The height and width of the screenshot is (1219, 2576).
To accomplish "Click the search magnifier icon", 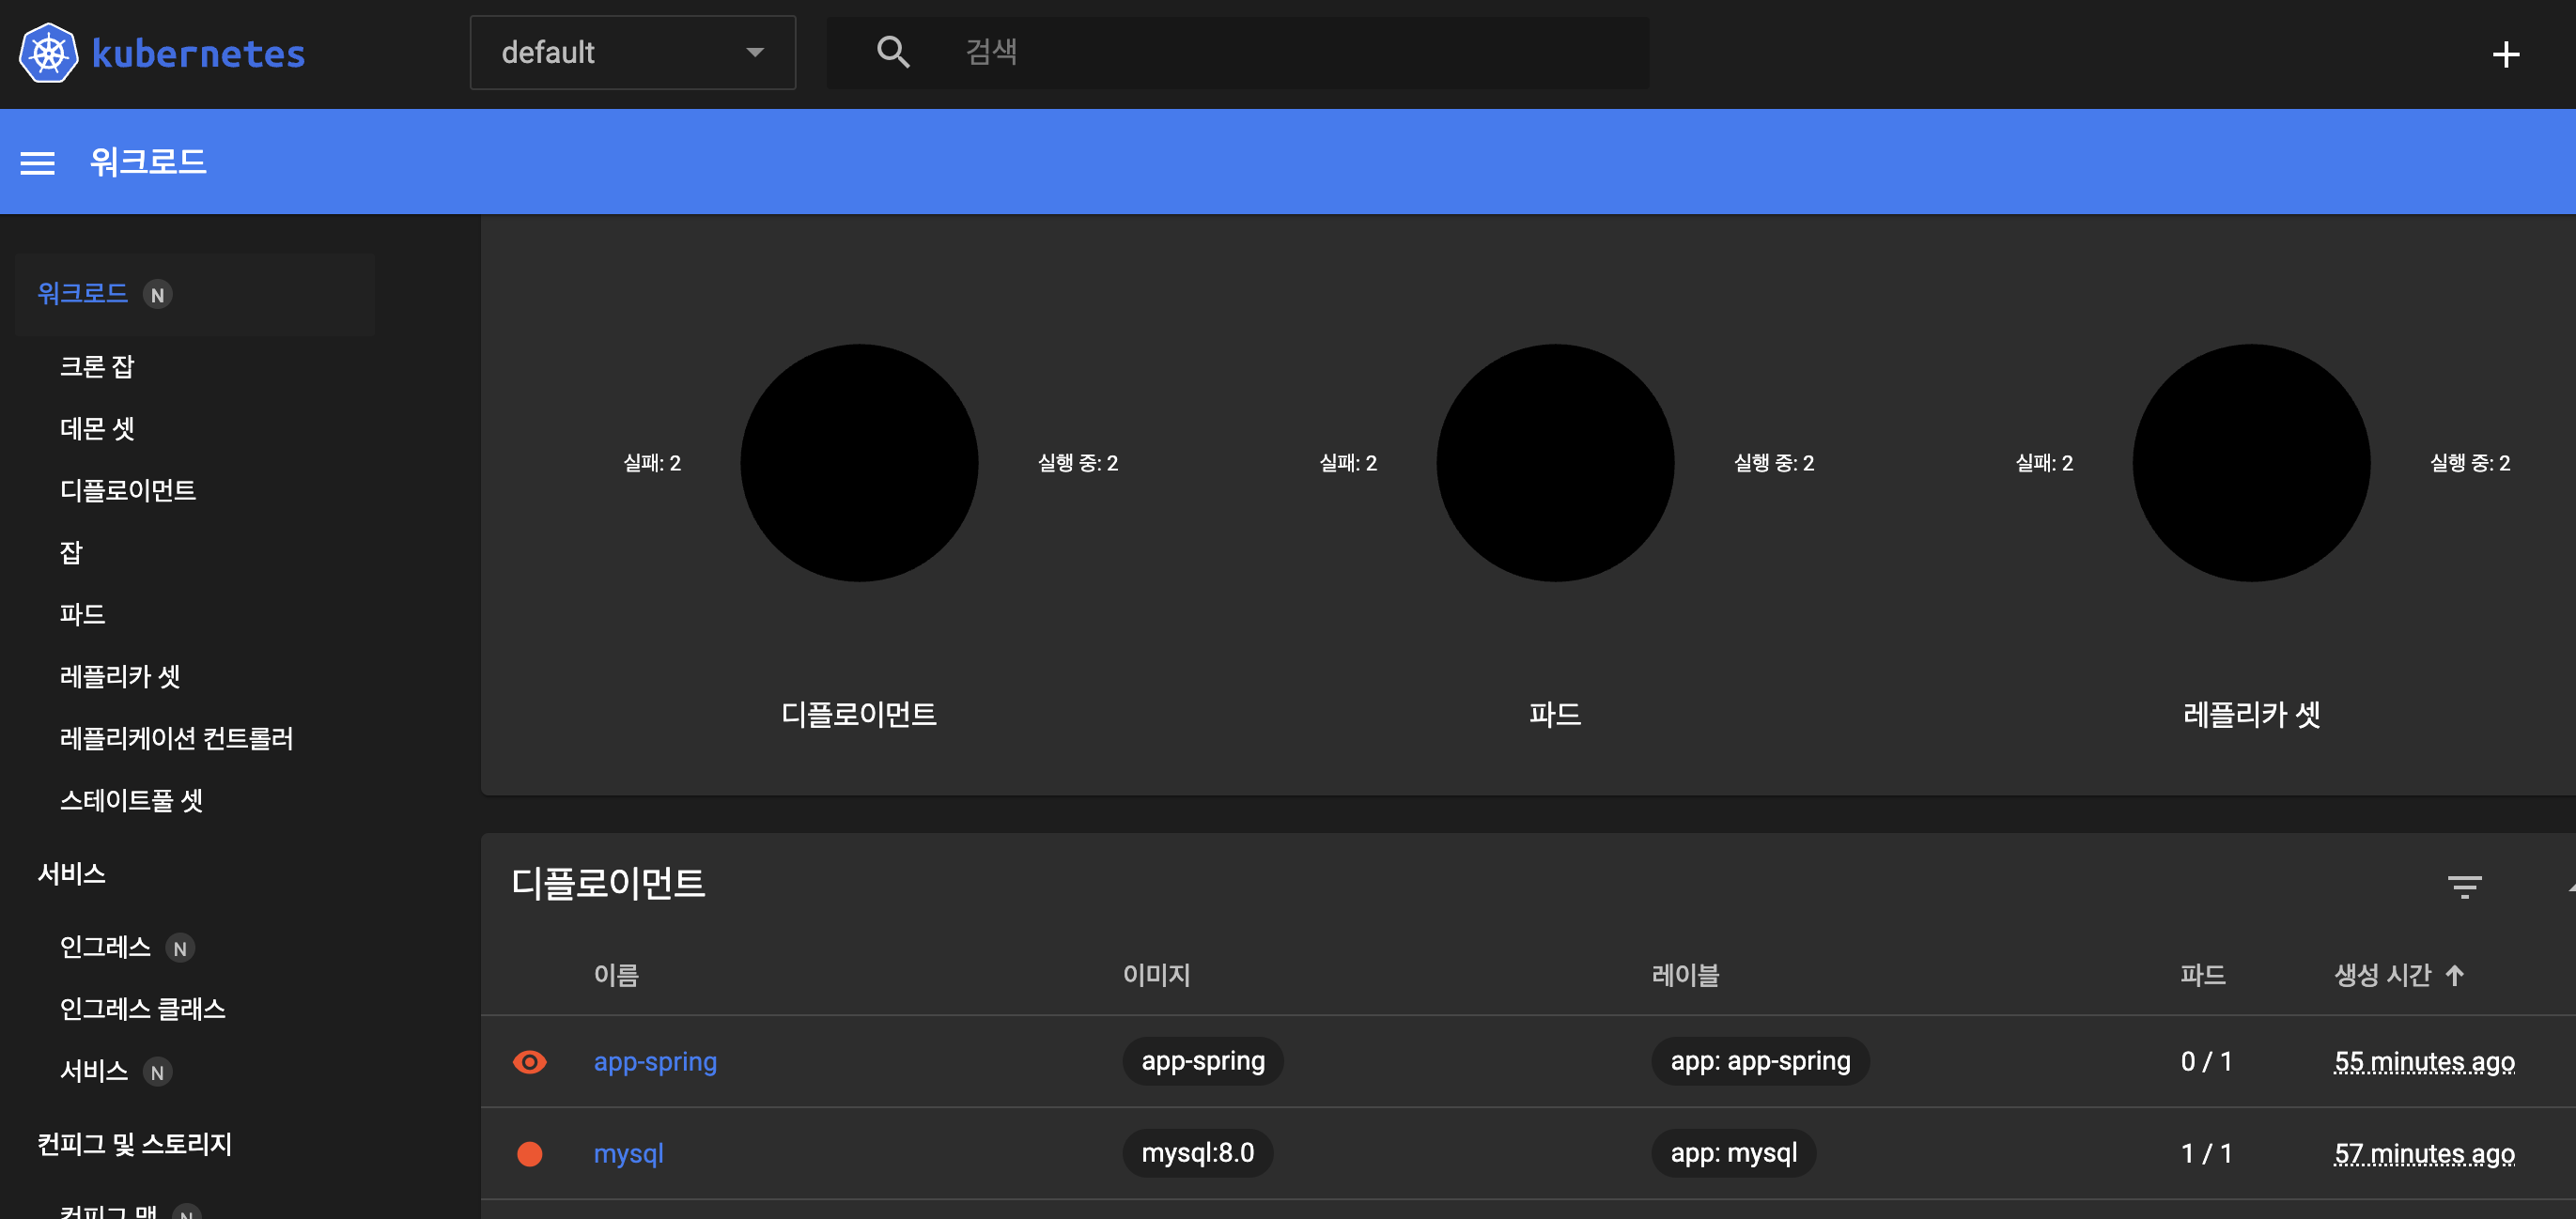I will pos(892,52).
